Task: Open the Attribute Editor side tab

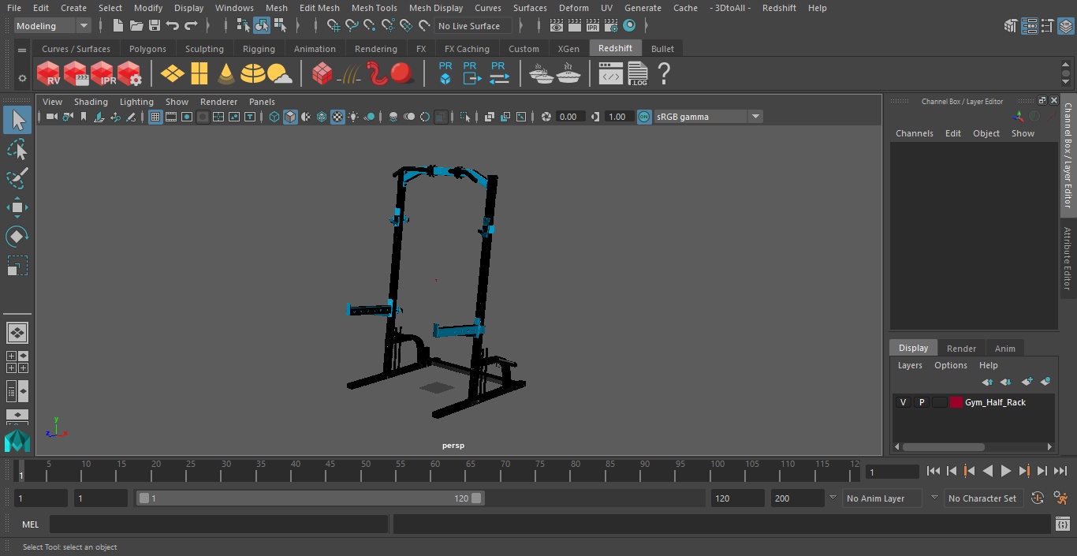Action: coord(1068,259)
